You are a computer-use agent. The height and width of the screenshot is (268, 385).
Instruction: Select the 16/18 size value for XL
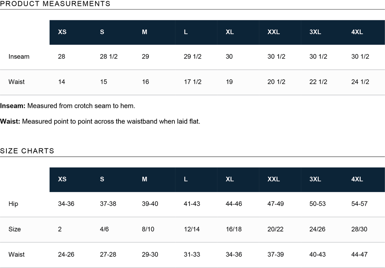234,229
